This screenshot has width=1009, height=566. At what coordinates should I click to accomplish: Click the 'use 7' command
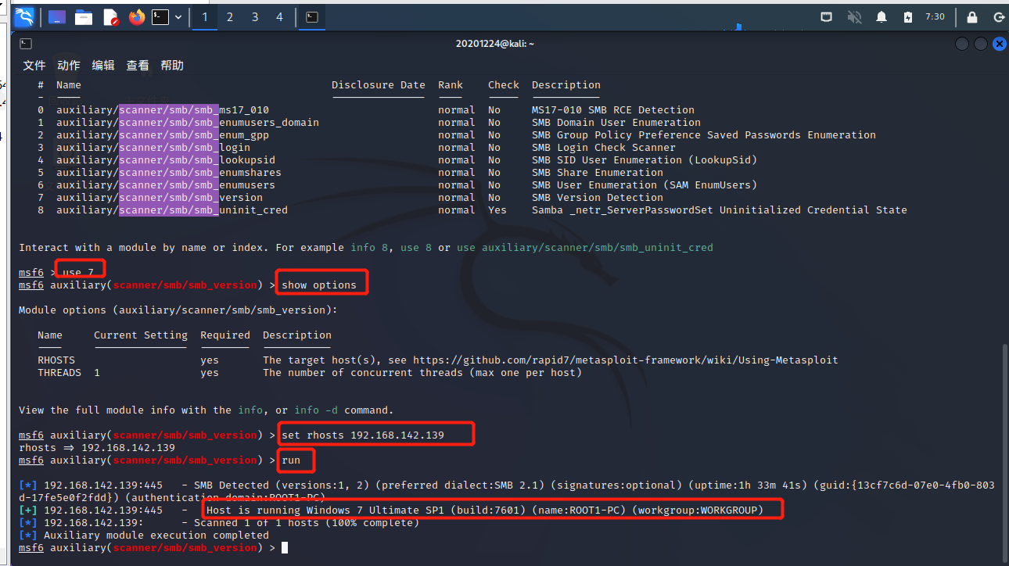(x=78, y=273)
